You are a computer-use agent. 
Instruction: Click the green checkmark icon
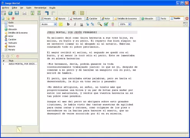click(x=106, y=24)
